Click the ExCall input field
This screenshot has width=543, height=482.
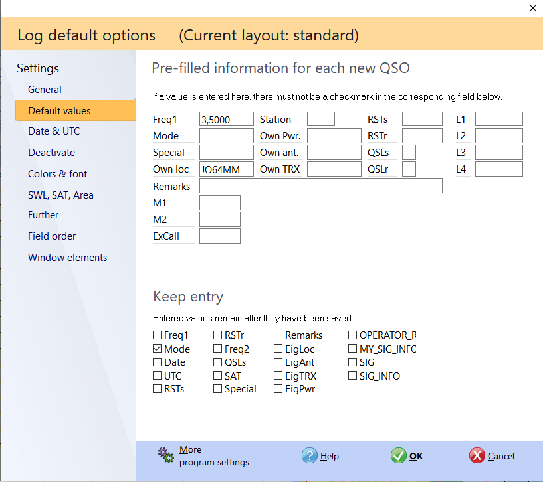point(220,236)
